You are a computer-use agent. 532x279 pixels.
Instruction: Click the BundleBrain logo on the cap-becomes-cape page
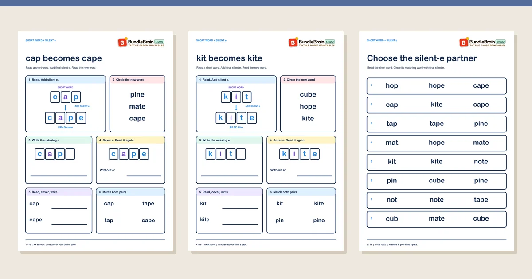coord(141,43)
